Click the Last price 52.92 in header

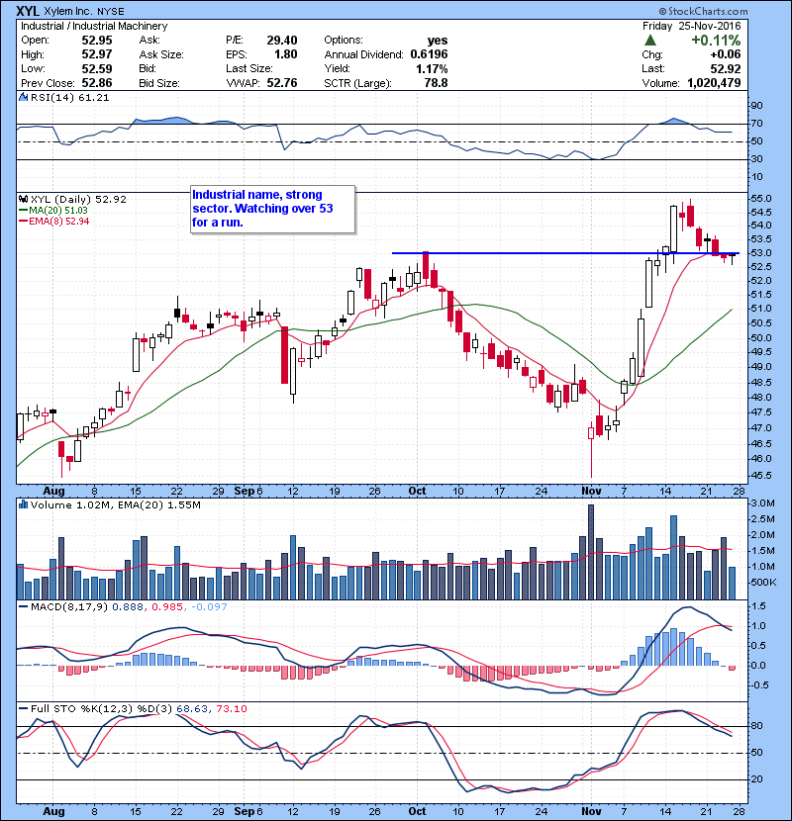point(726,68)
